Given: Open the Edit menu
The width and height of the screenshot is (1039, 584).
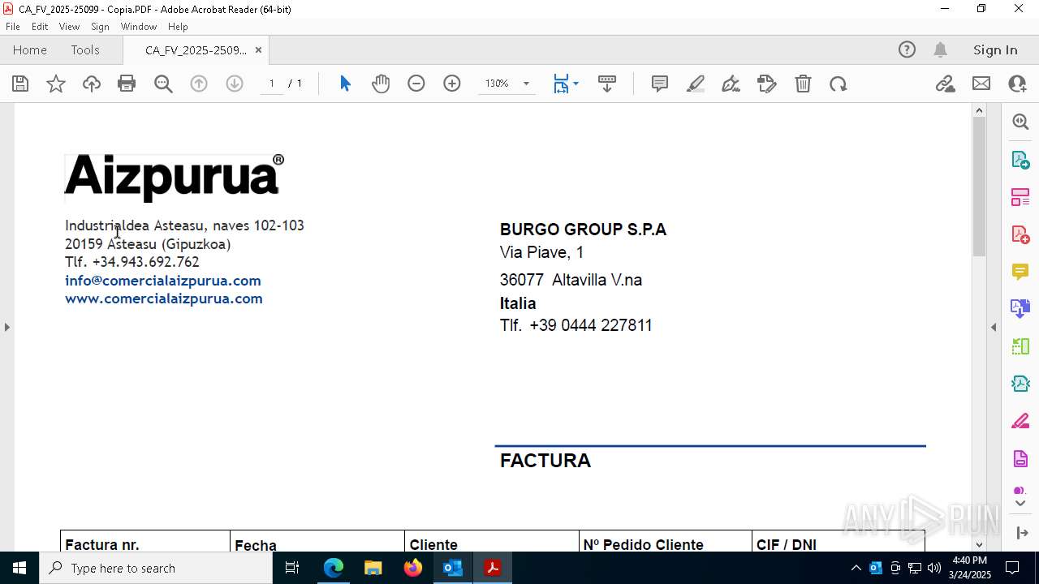Looking at the screenshot, I should pos(40,27).
